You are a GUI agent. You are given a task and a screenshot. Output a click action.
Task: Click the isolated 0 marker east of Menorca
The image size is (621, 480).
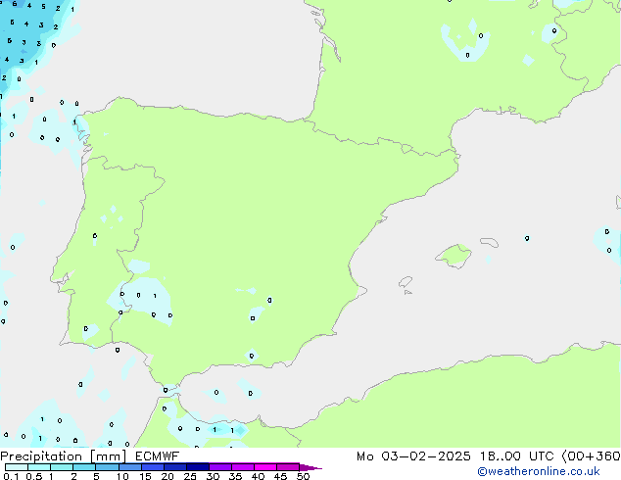pos(527,238)
